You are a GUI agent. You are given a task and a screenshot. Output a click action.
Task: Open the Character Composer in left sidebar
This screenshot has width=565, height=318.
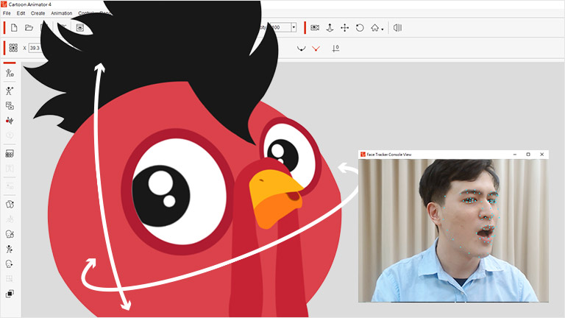(10, 74)
